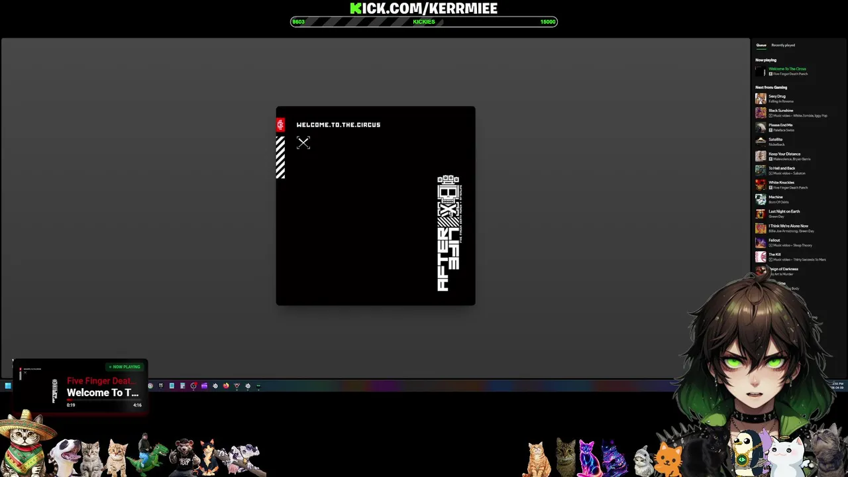Click the now playing widget progress bar
The image size is (848, 477).
click(104, 400)
